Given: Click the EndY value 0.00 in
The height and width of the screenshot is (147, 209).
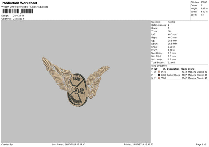Looking at the screenshot, I should (x=171, y=50).
